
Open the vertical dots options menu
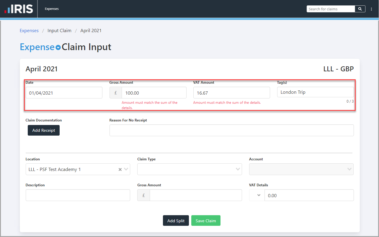pos(371,9)
